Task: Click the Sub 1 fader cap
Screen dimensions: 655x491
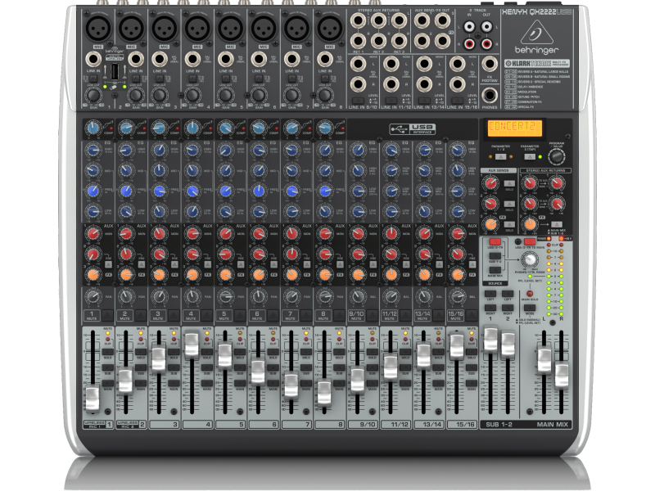Action: coord(490,340)
